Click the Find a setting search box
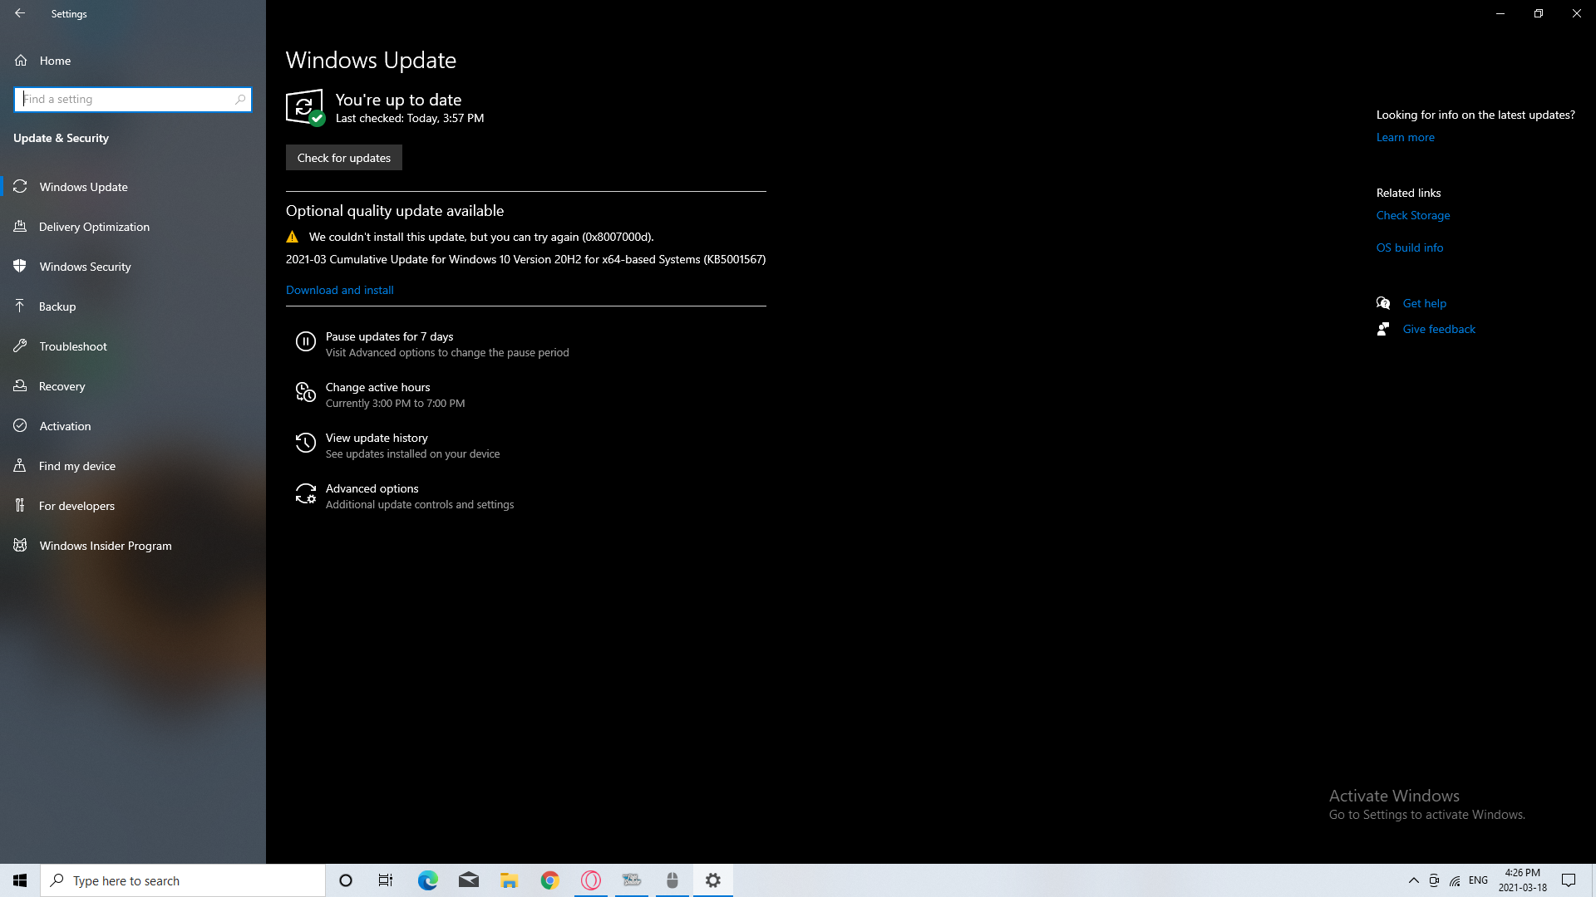 [133, 100]
